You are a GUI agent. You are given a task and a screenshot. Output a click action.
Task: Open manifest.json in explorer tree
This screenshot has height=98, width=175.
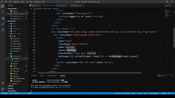click(17, 48)
